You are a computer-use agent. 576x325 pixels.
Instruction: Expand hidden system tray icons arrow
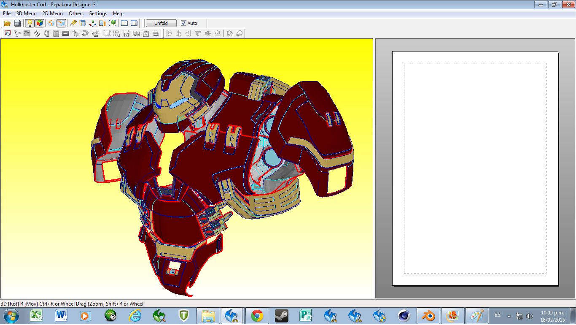pos(509,316)
